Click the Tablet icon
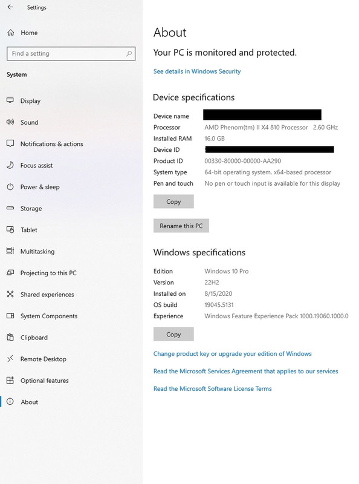359x484 pixels. click(10, 230)
